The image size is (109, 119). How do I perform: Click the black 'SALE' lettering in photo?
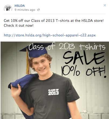click(84, 58)
